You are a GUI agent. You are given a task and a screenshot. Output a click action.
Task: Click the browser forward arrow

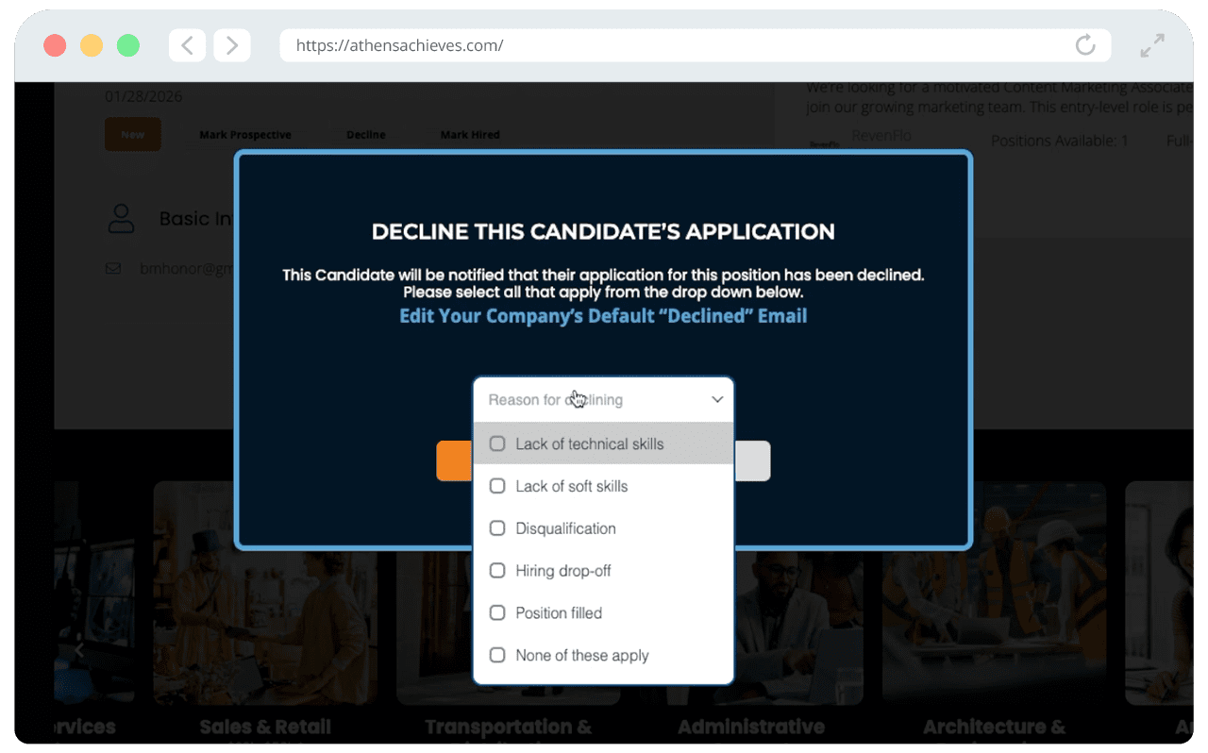point(232,45)
